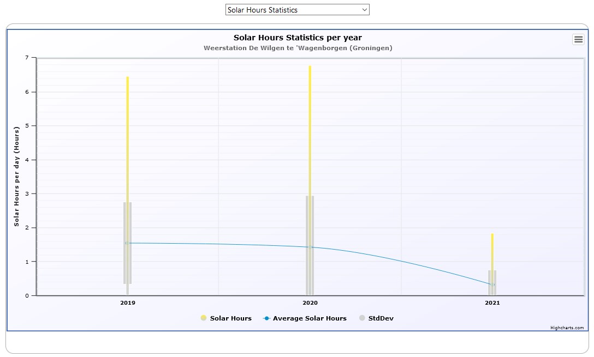This screenshot has width=594, height=357.
Task: Click the Weerstation De Wilgen subtitle
Action: click(x=298, y=48)
